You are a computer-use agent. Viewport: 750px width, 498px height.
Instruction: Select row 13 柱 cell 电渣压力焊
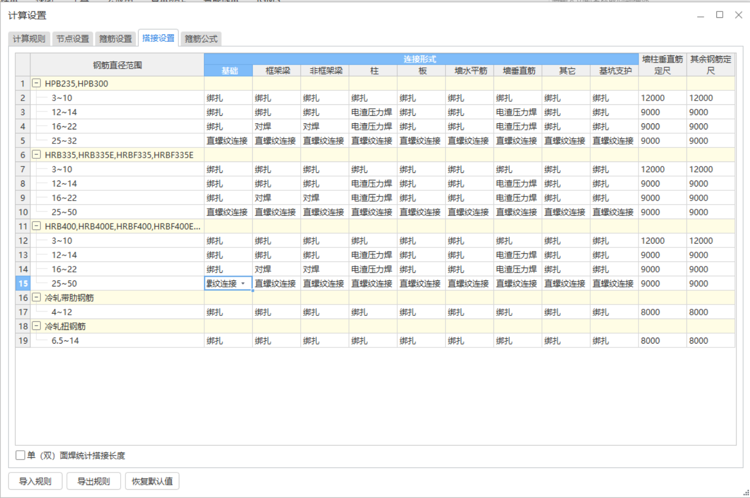pyautogui.click(x=373, y=254)
